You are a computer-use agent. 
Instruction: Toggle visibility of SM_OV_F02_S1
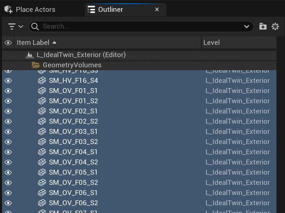click(x=8, y=111)
